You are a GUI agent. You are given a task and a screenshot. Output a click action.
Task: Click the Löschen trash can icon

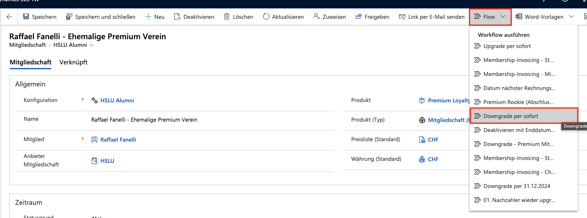point(227,17)
